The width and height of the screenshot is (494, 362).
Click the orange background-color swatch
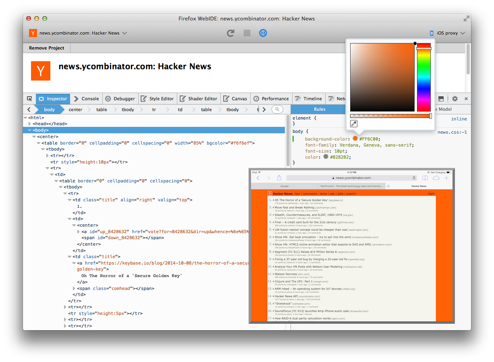pos(355,139)
